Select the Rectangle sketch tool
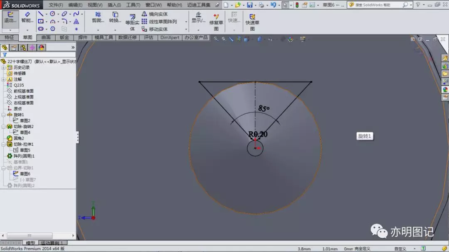The image size is (449, 252). pyautogui.click(x=41, y=21)
